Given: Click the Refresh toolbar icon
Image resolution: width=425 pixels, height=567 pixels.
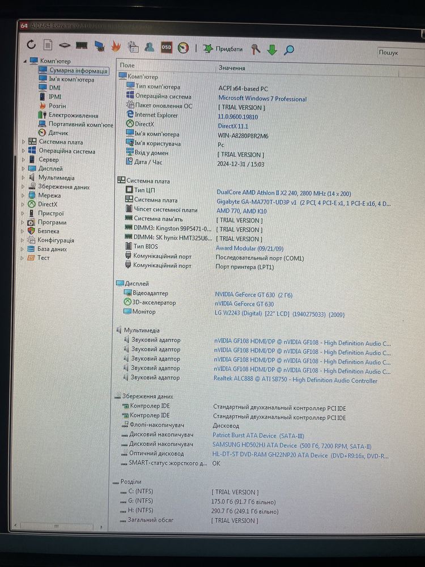Looking at the screenshot, I should (x=31, y=44).
